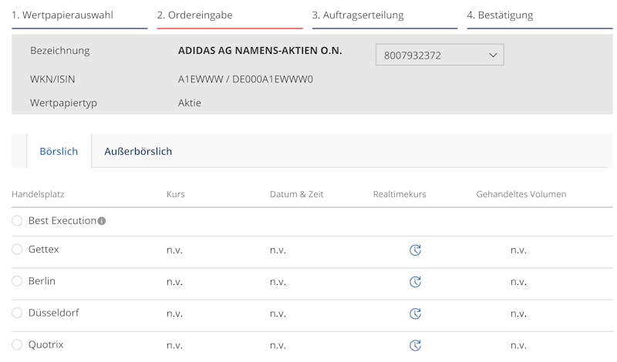Screen dimensions: 617x362
Task: Switch to Außerbörslich tab
Action: click(138, 151)
